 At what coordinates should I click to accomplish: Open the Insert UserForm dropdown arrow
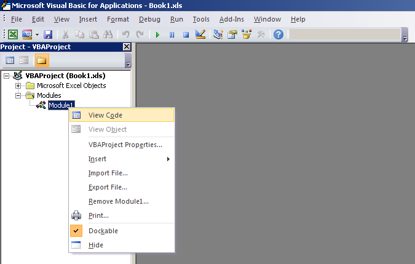(x=37, y=34)
